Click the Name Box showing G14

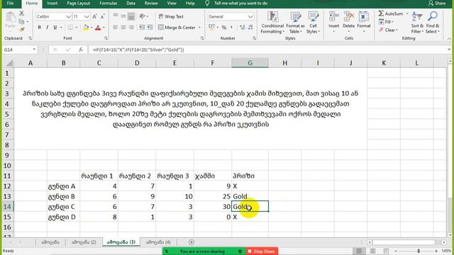coord(20,50)
